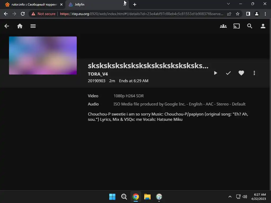Screen dimensions: 271x203
Task: Reload the page
Action: click(23, 14)
